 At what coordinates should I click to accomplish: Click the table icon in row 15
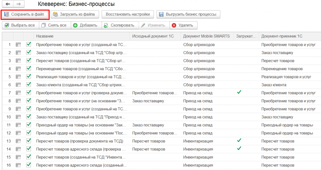coord(18,157)
